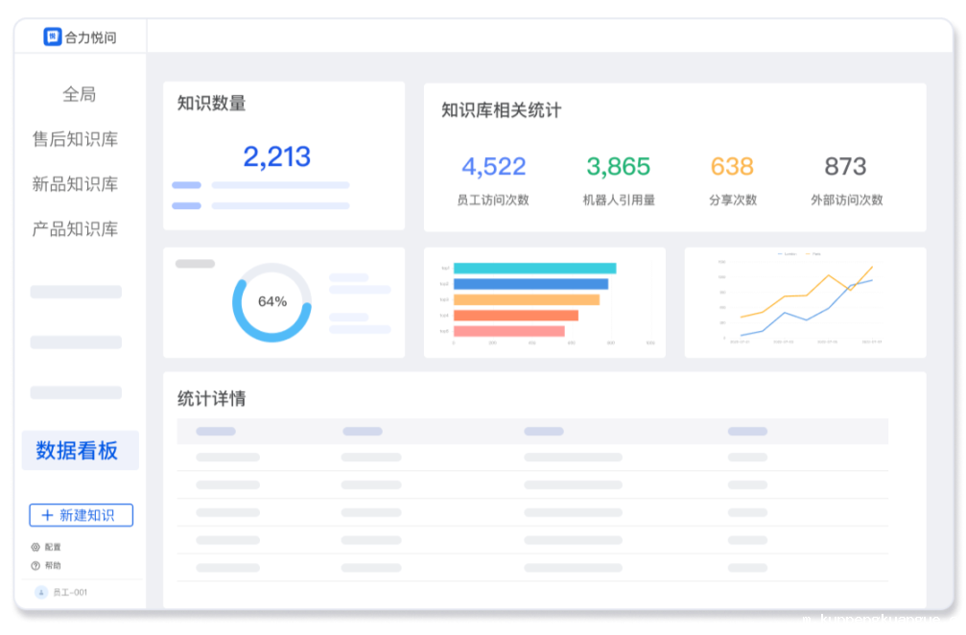Click the blue London legend in line chart

788,254
